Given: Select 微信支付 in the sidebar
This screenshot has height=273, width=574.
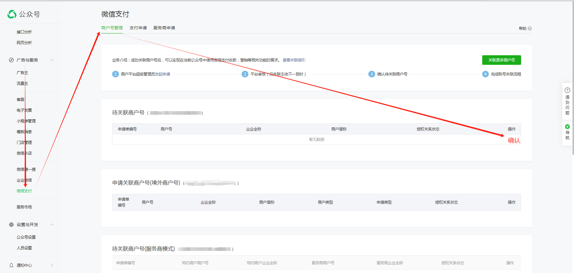Looking at the screenshot, I should pyautogui.click(x=24, y=191).
